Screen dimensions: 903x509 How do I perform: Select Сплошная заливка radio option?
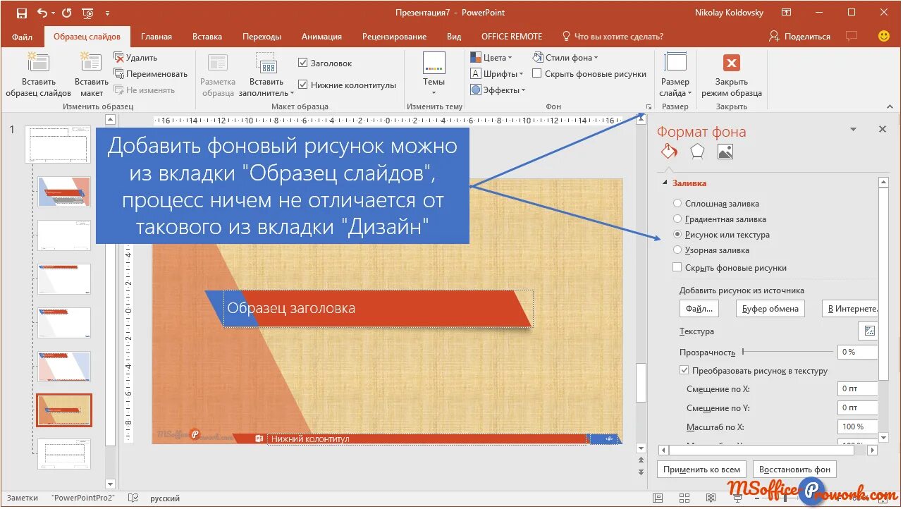[x=677, y=204]
